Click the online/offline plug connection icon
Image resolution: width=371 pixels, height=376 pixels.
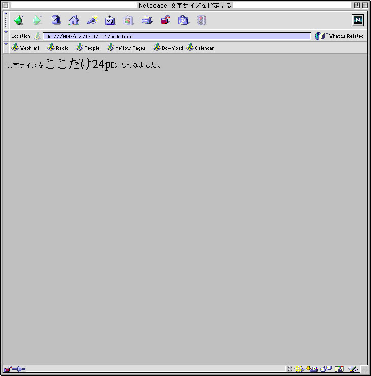click(19, 369)
